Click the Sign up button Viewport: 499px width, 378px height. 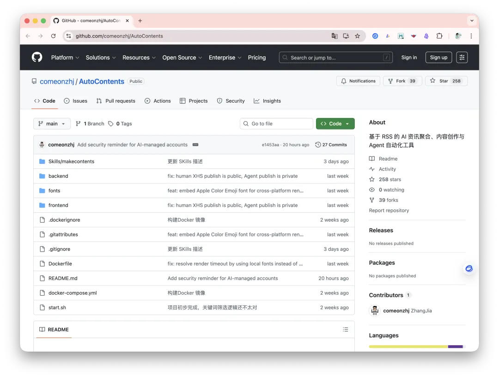[438, 57]
